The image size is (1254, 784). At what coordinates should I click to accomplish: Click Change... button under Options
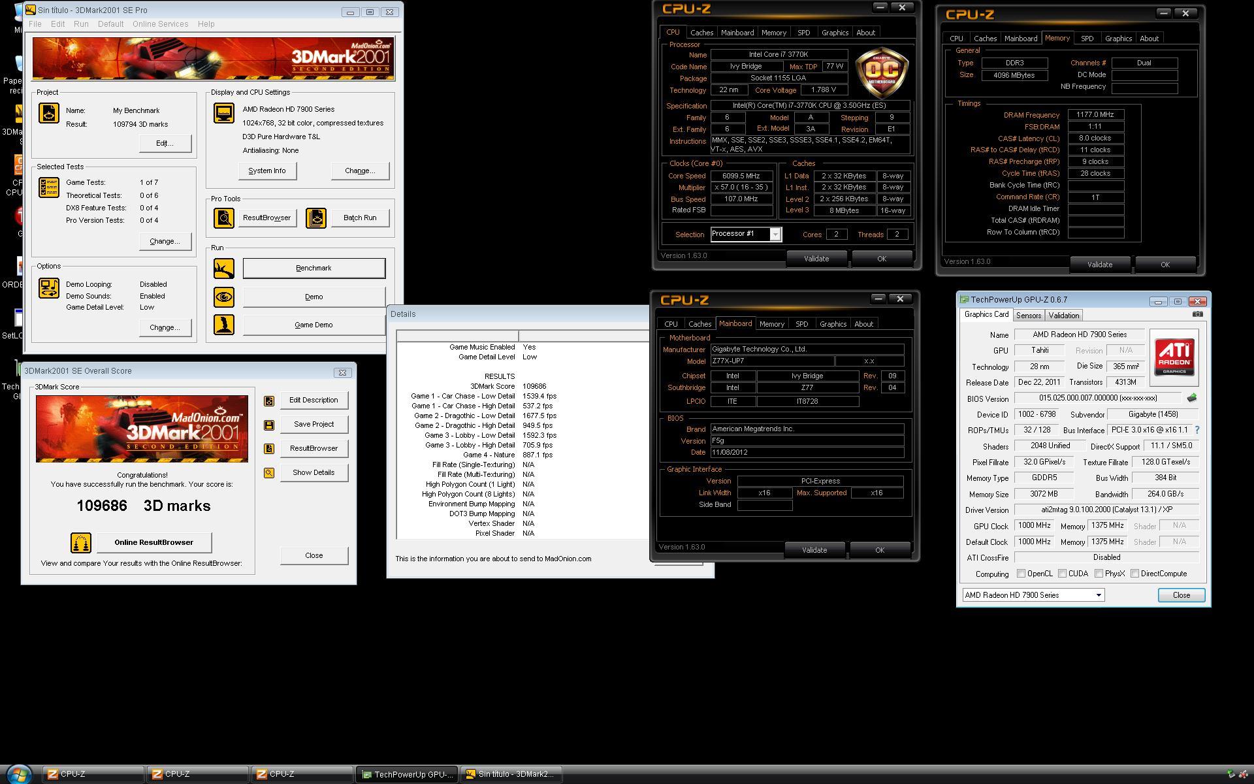(x=165, y=327)
